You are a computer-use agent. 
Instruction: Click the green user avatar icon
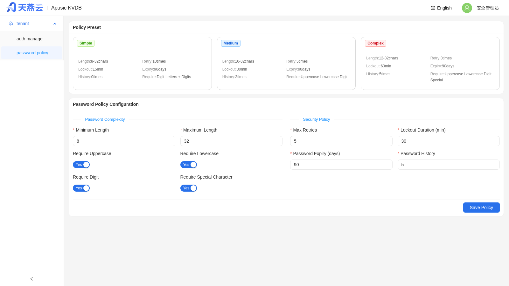[x=467, y=8]
